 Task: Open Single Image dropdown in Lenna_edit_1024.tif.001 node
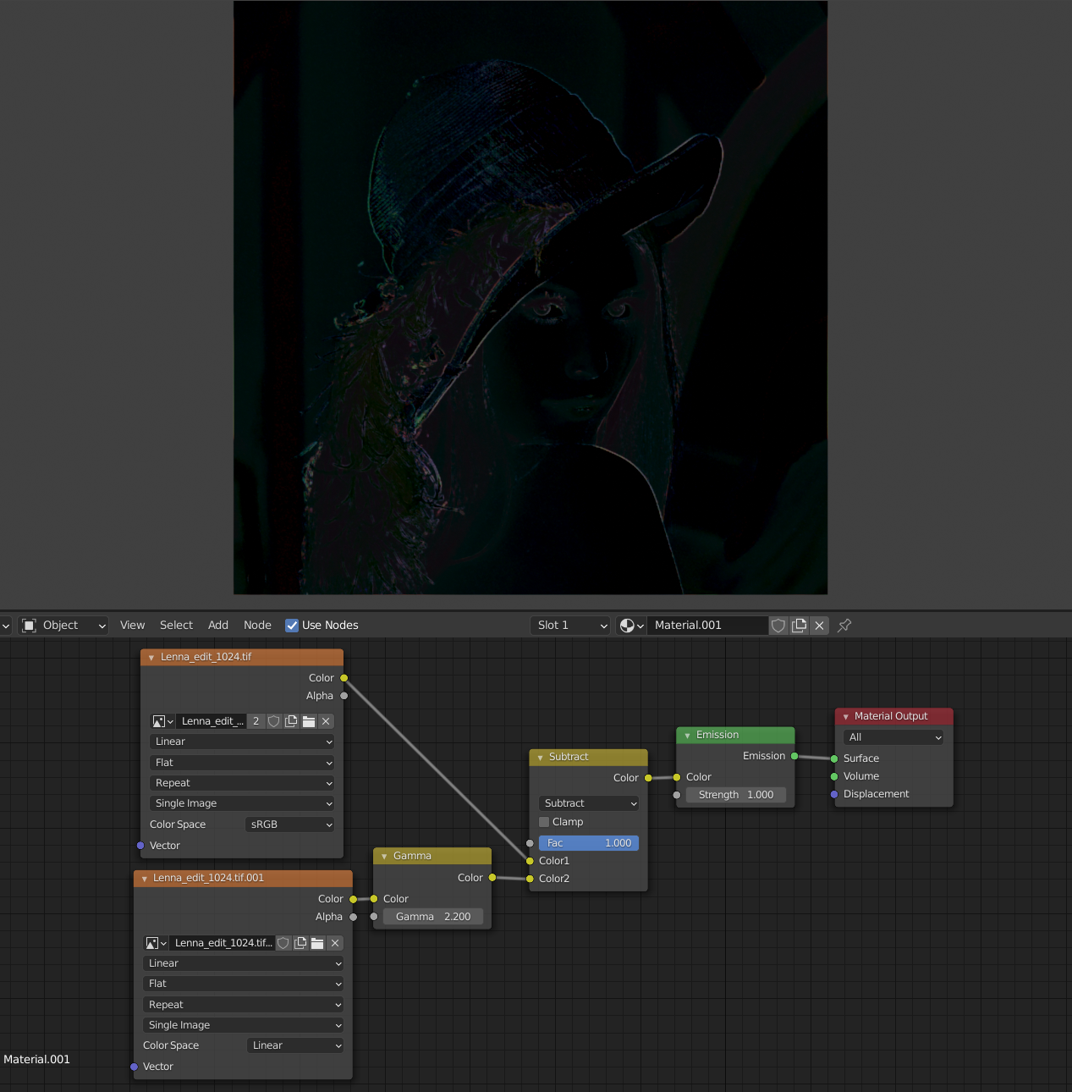(x=244, y=1025)
